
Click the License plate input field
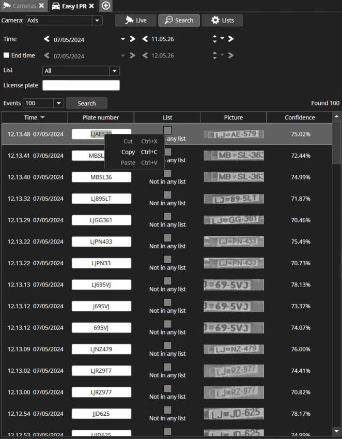(81, 85)
